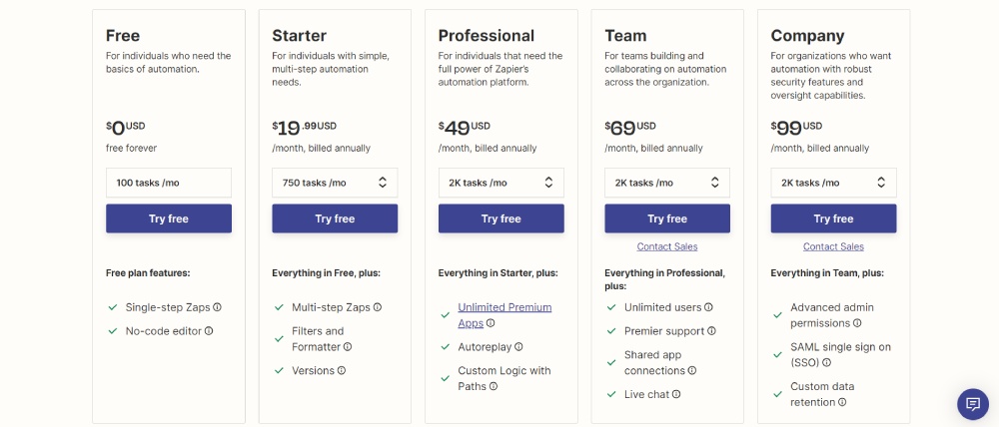Follow the Unlimited Premium Apps link

[x=504, y=307]
